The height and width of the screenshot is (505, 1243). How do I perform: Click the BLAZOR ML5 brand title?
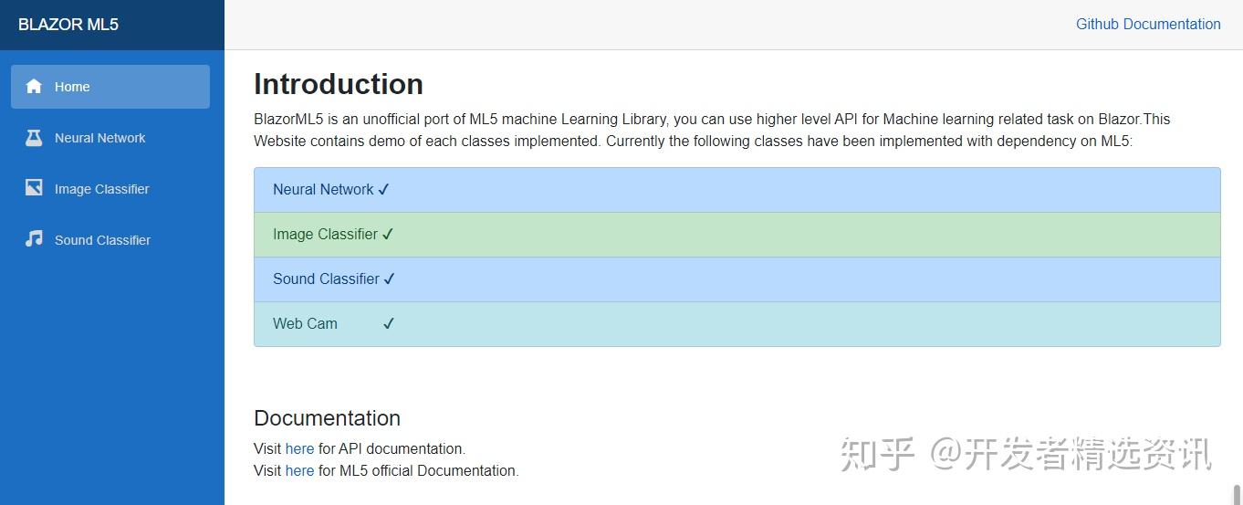(x=68, y=25)
